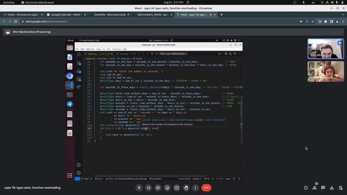Open the camera permission indicator in the address bar
Screen dimensions: 347x195
click(301, 22)
